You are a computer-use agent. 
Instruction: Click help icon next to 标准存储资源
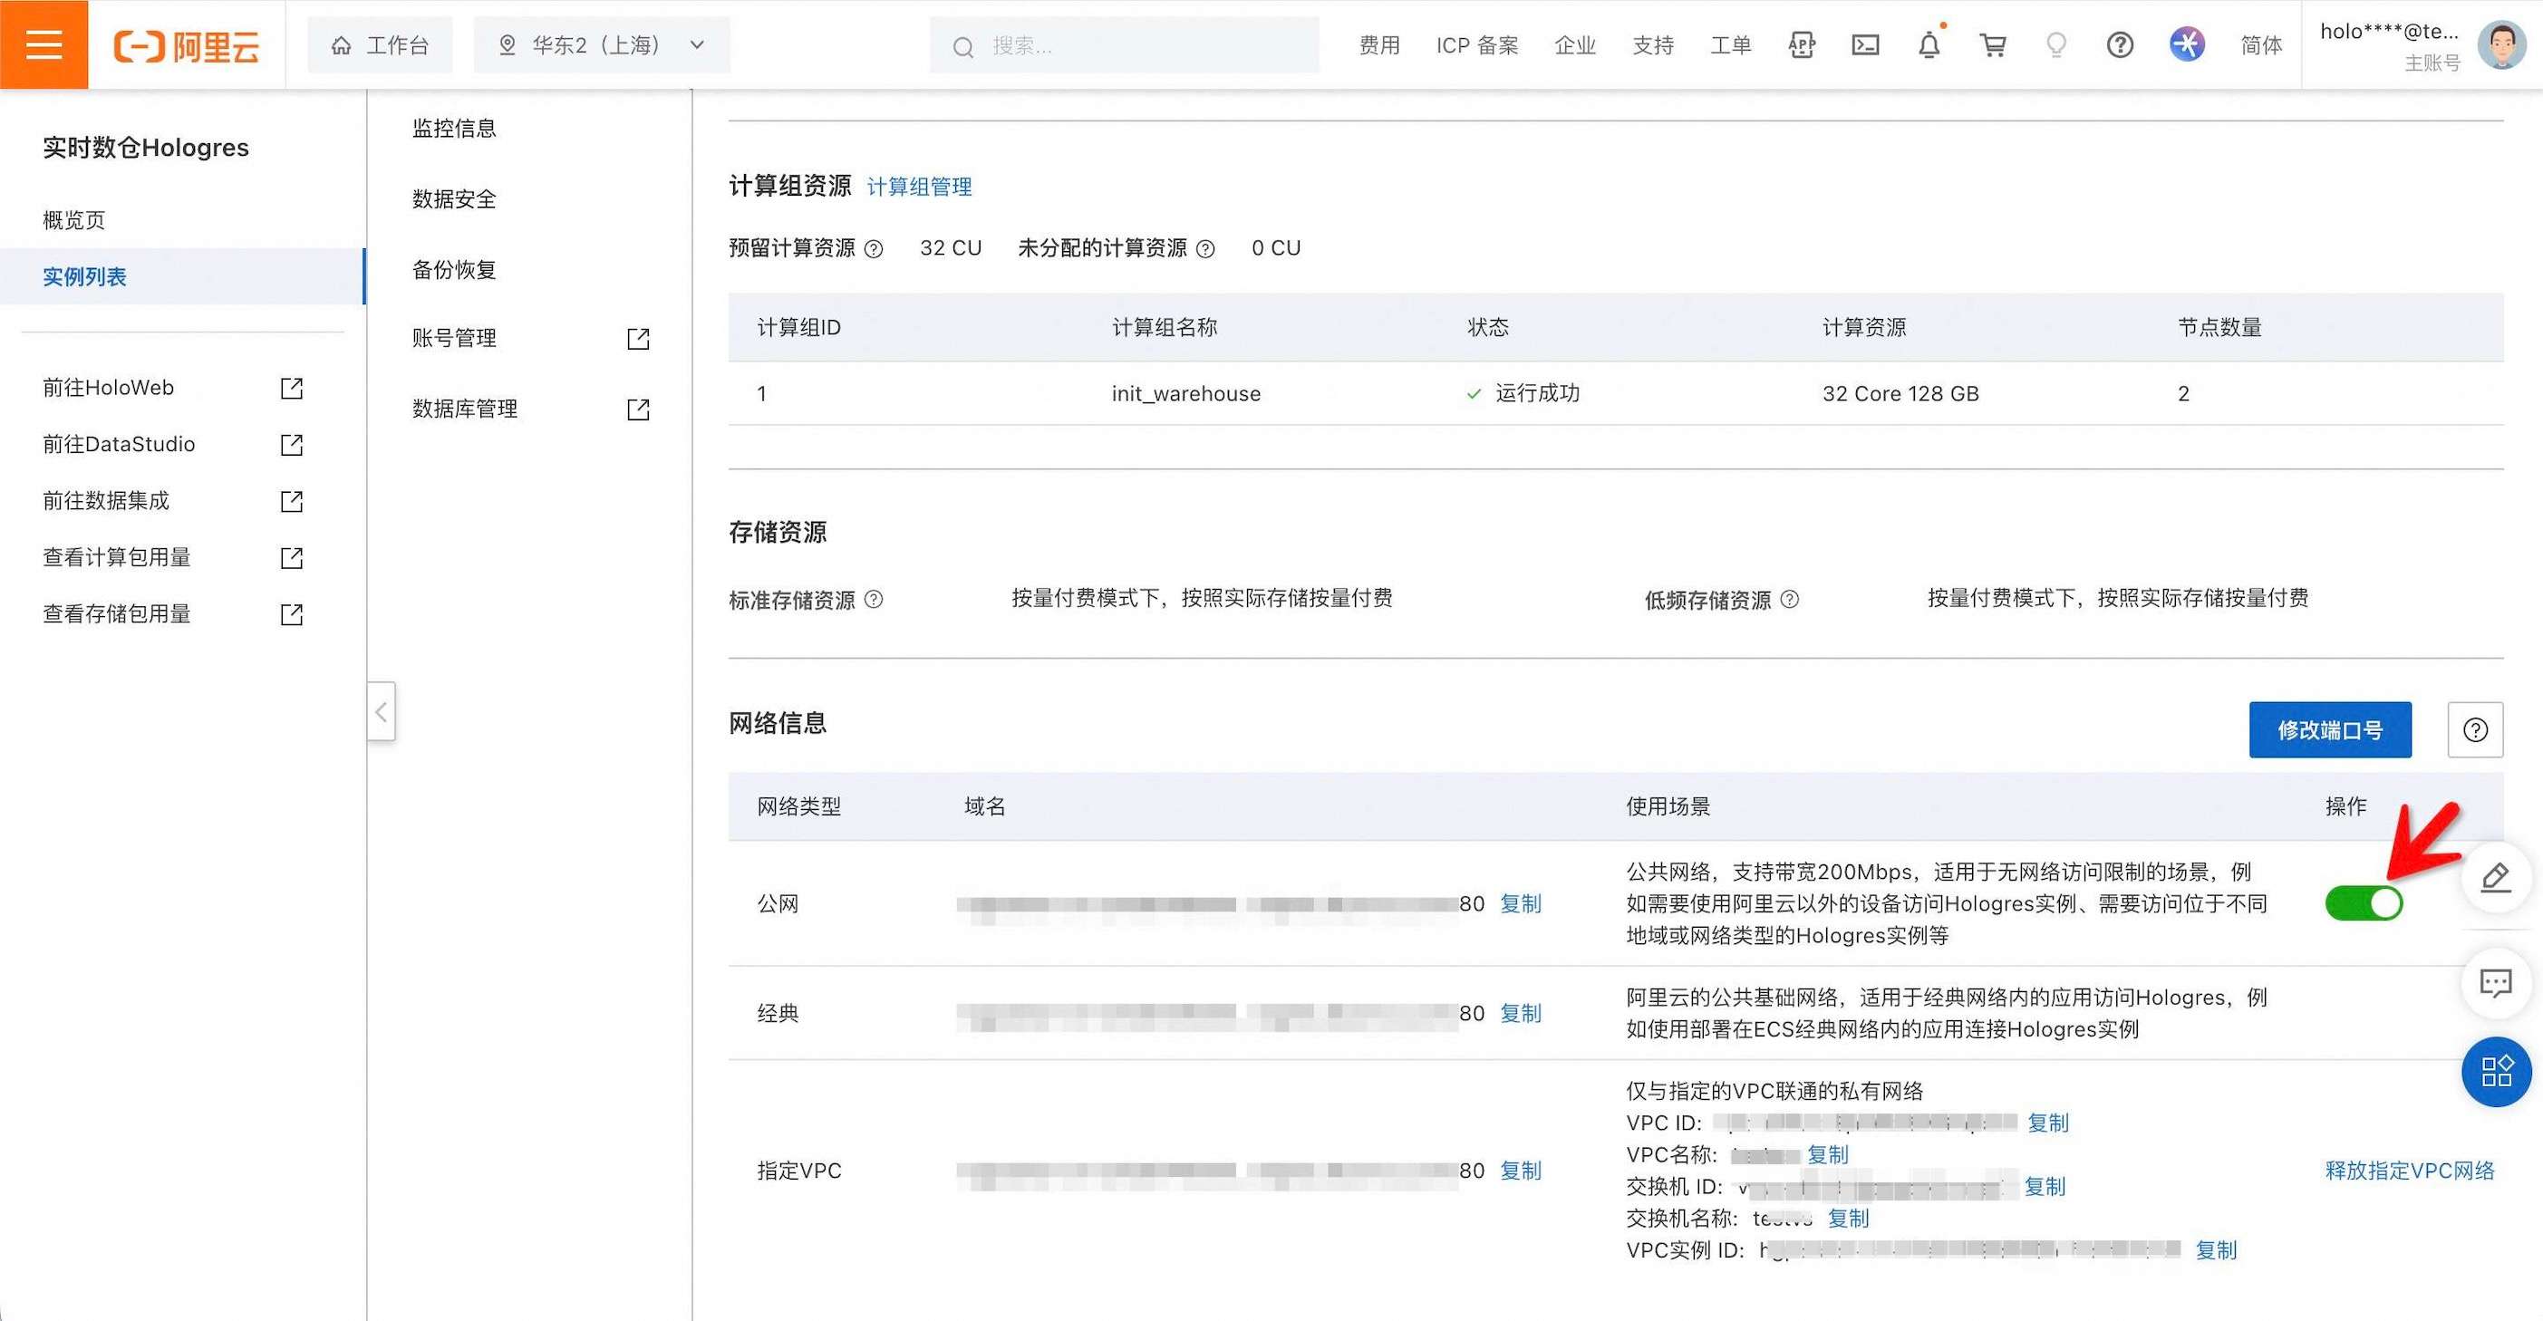tap(874, 599)
